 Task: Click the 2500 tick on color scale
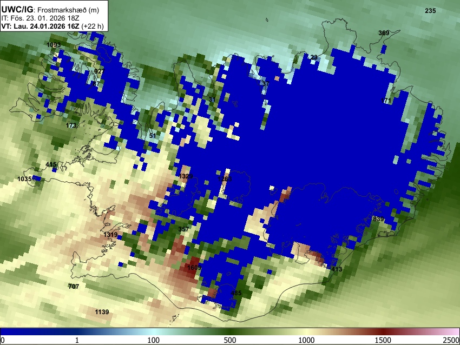(451, 340)
